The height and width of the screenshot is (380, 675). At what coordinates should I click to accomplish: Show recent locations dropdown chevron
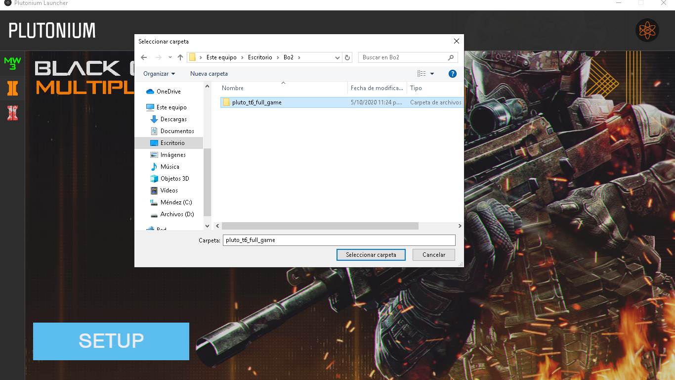[170, 57]
